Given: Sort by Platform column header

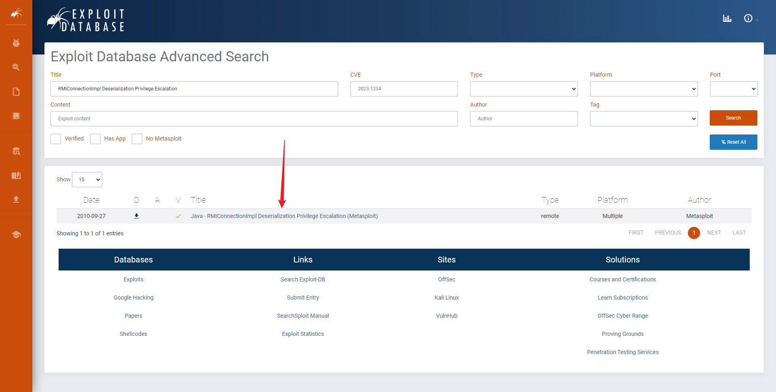Looking at the screenshot, I should (612, 200).
